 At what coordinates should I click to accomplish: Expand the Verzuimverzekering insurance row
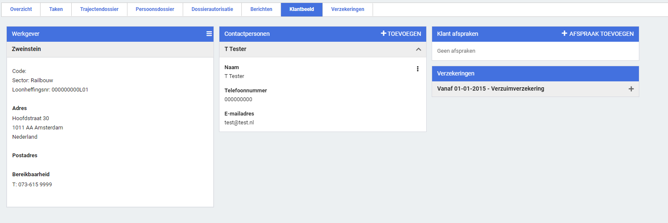coord(631,89)
